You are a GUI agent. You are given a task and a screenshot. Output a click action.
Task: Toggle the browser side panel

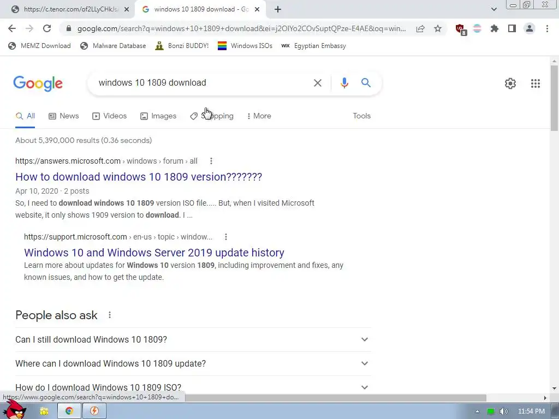tap(512, 28)
